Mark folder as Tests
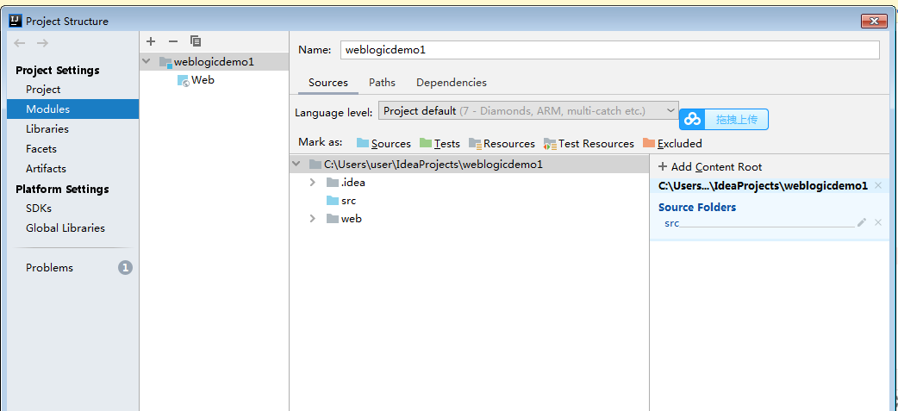898x411 pixels. point(440,143)
